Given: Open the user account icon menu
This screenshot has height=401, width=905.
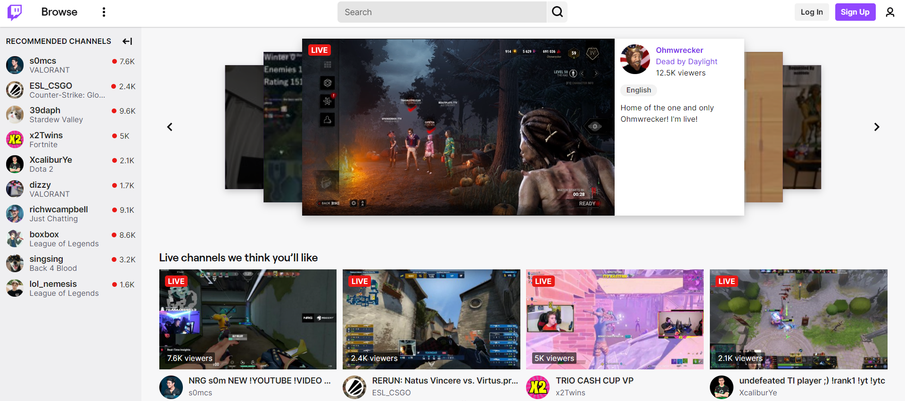Looking at the screenshot, I should click(x=889, y=12).
